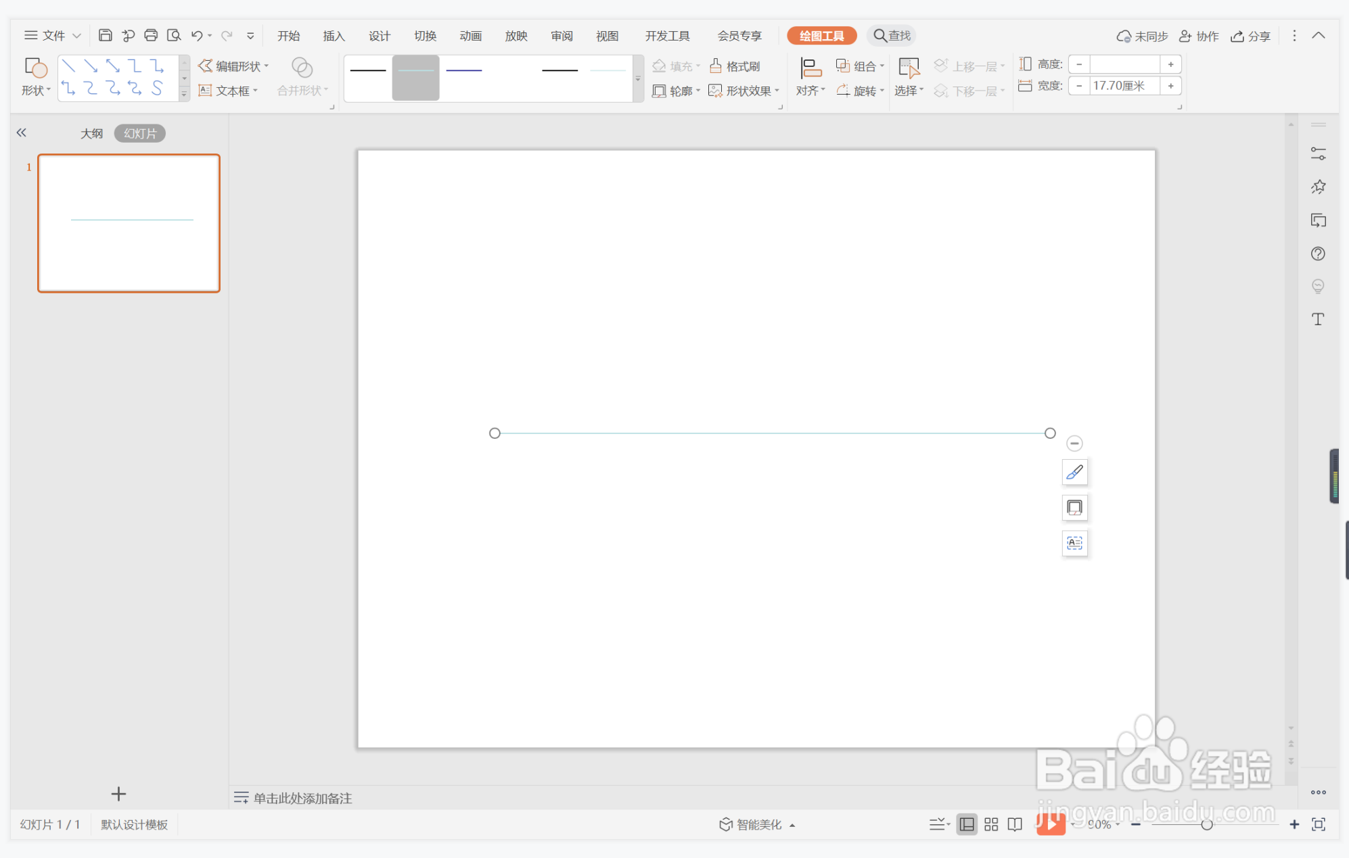The image size is (1349, 858).
Task: Click the floating brush style icon
Action: (1074, 473)
